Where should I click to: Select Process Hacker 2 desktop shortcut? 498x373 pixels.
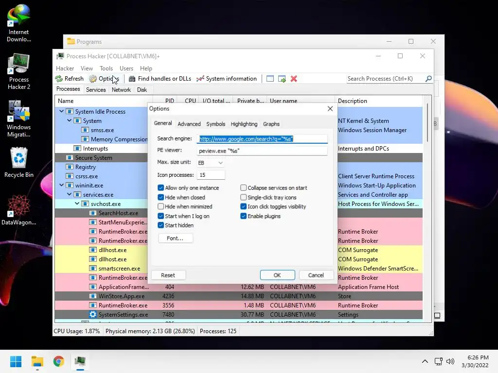19,71
